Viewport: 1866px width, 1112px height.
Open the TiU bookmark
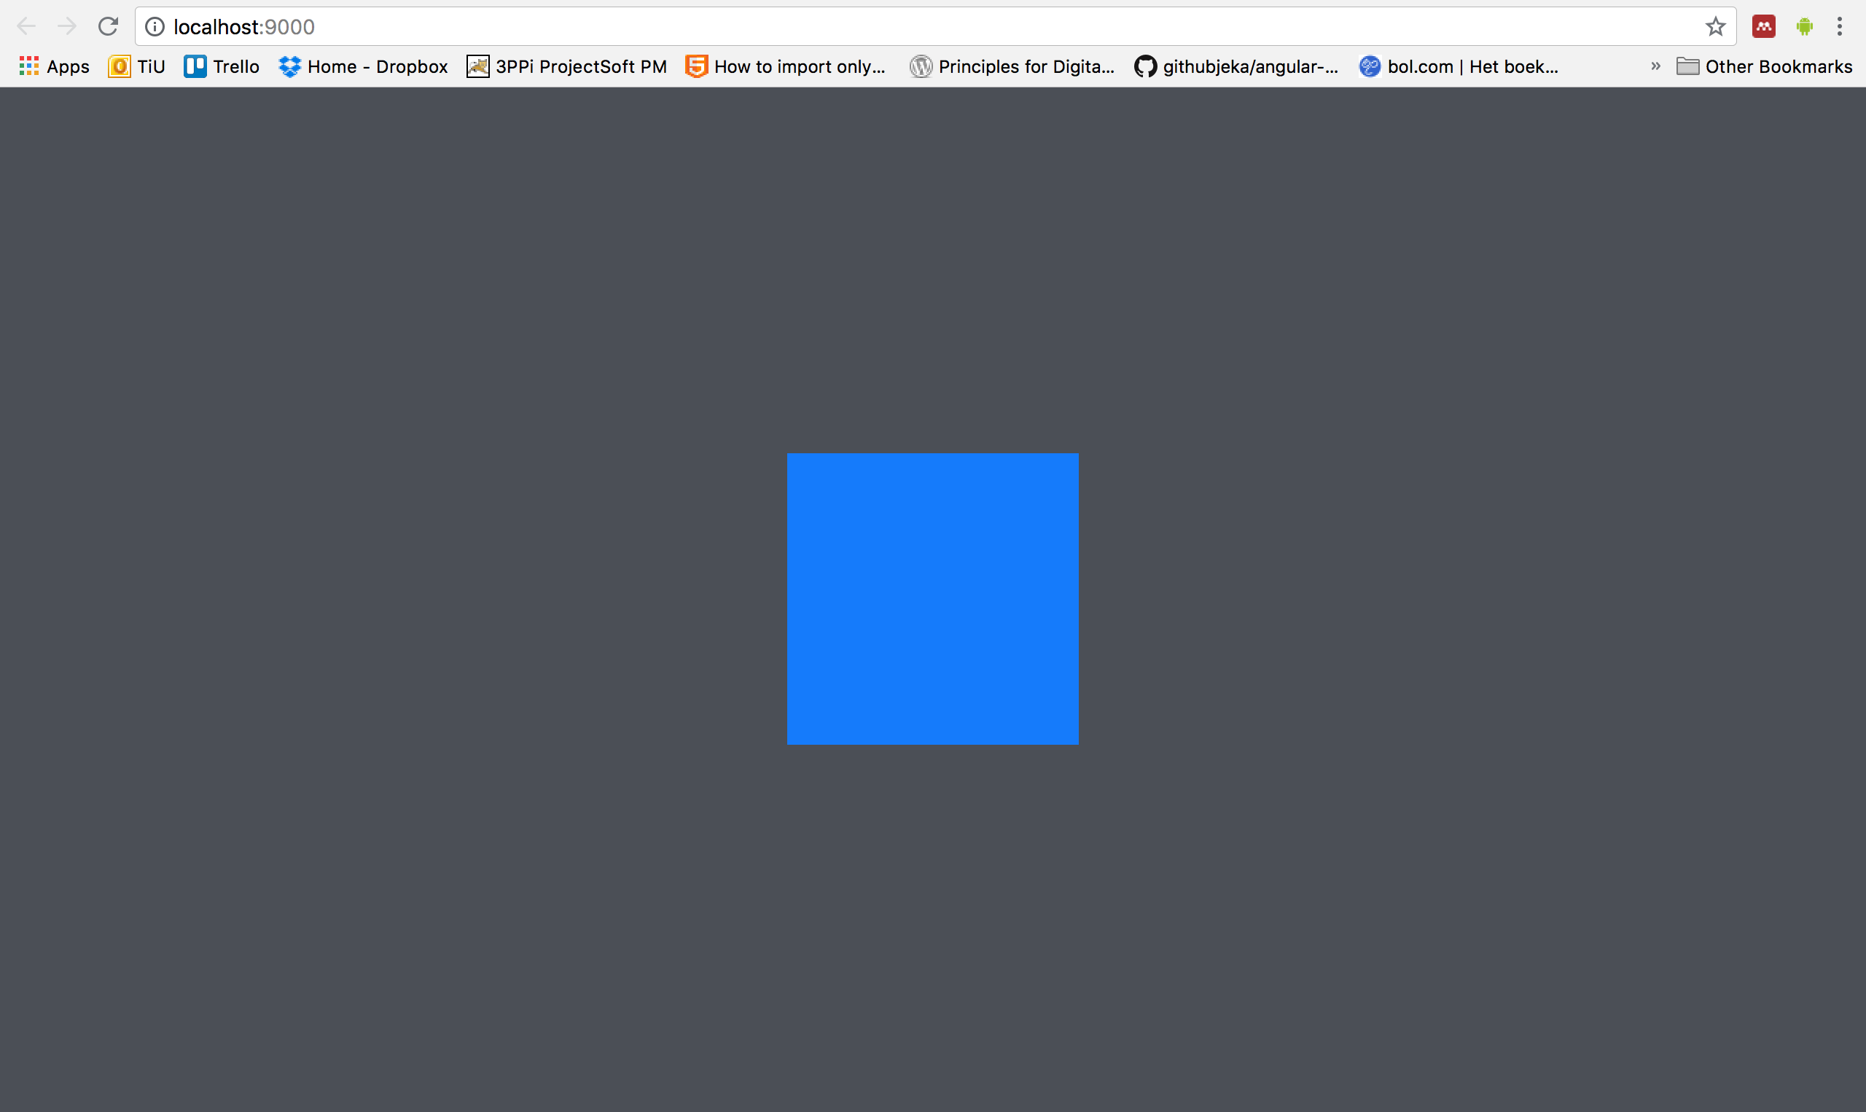(x=137, y=67)
